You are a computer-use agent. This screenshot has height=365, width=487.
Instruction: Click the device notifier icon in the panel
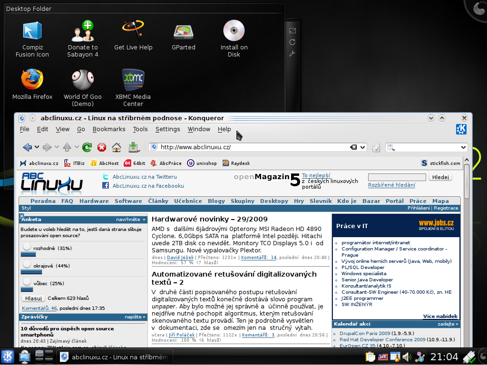tap(25, 356)
